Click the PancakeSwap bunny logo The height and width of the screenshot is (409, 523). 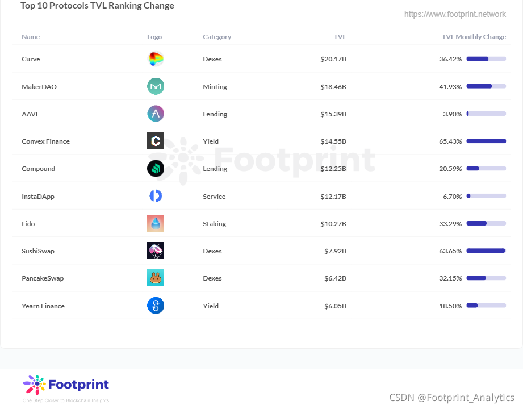[x=156, y=278]
